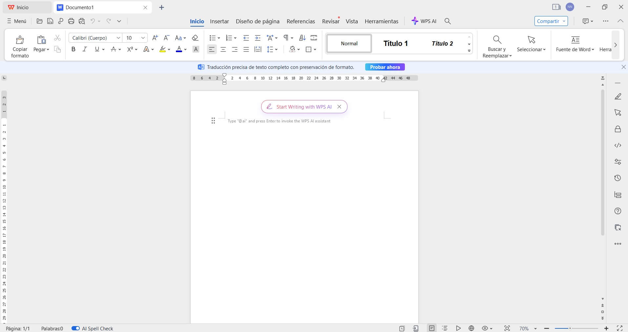This screenshot has height=332, width=628.
Task: Expand the line spacing options
Action: coord(276,49)
